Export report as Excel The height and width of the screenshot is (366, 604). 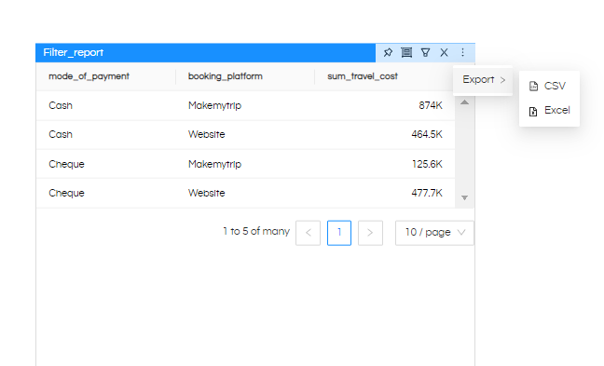point(549,111)
